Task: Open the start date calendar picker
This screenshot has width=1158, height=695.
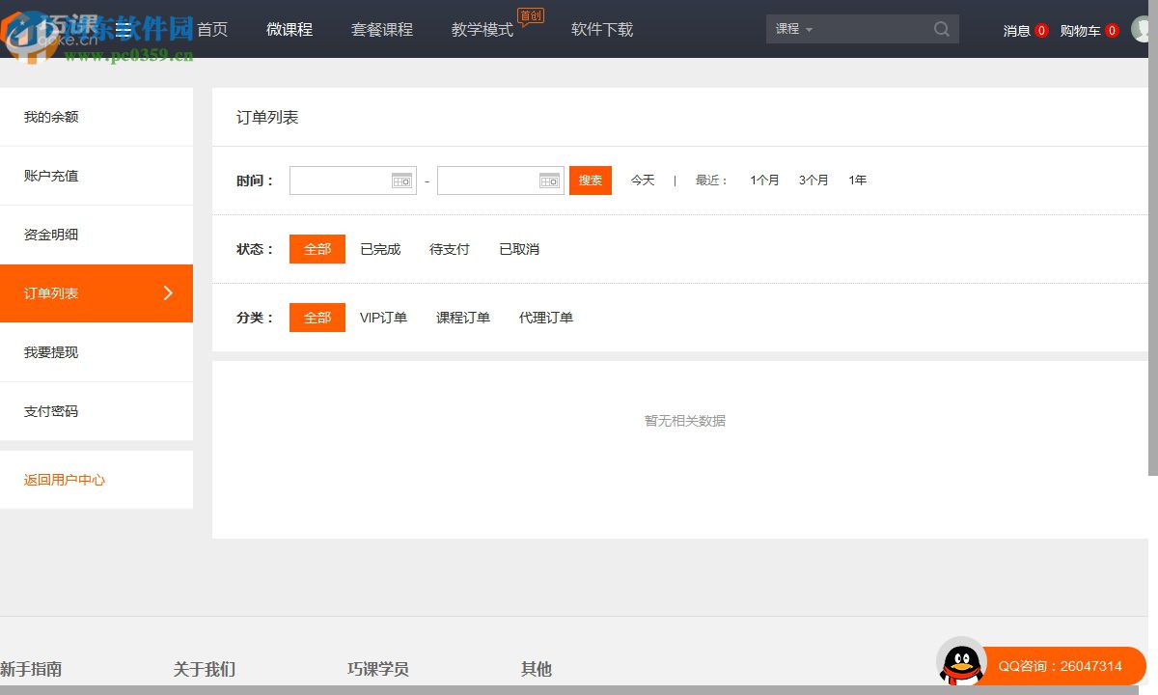Action: click(401, 180)
